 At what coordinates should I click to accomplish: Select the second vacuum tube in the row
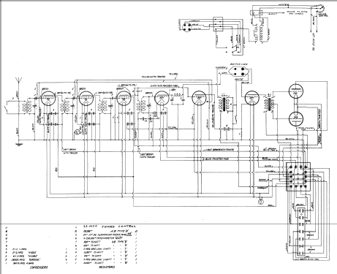(86, 99)
